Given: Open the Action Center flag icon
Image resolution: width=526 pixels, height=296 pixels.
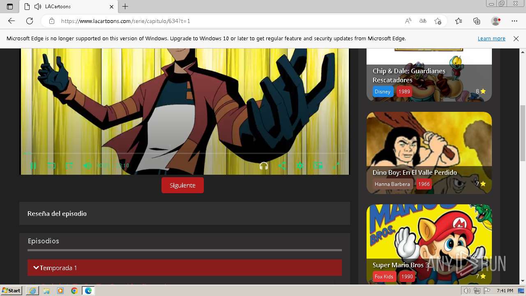Looking at the screenshot, I should coord(487,291).
